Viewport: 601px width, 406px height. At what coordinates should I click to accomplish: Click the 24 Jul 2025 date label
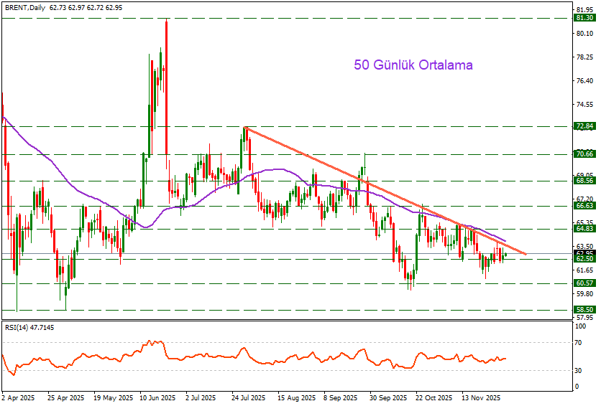[249, 397]
